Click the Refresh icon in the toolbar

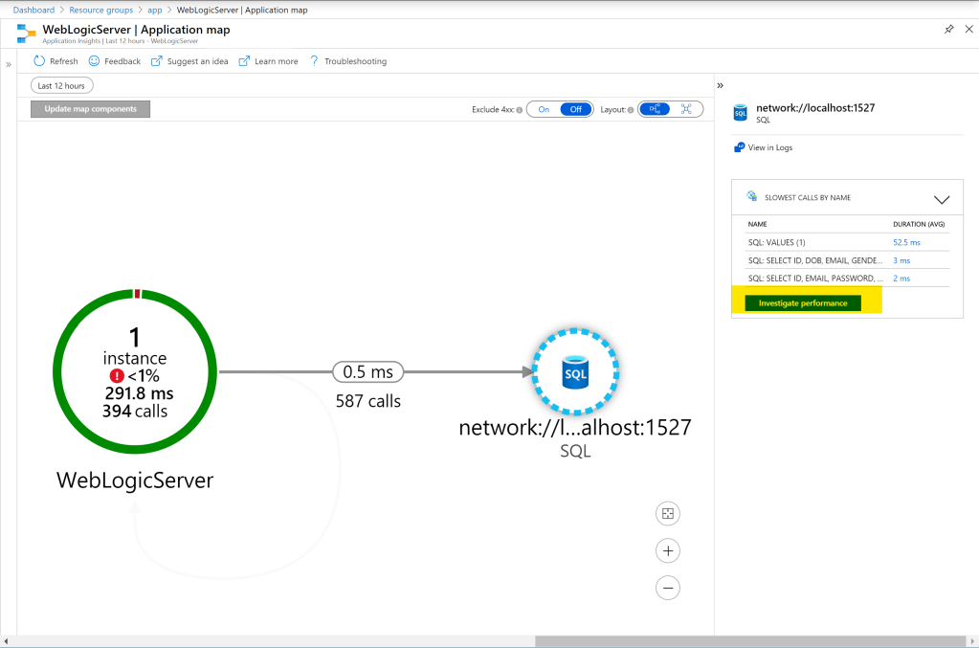tap(39, 61)
